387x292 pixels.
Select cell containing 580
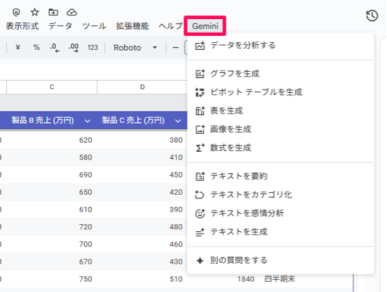tap(52, 158)
